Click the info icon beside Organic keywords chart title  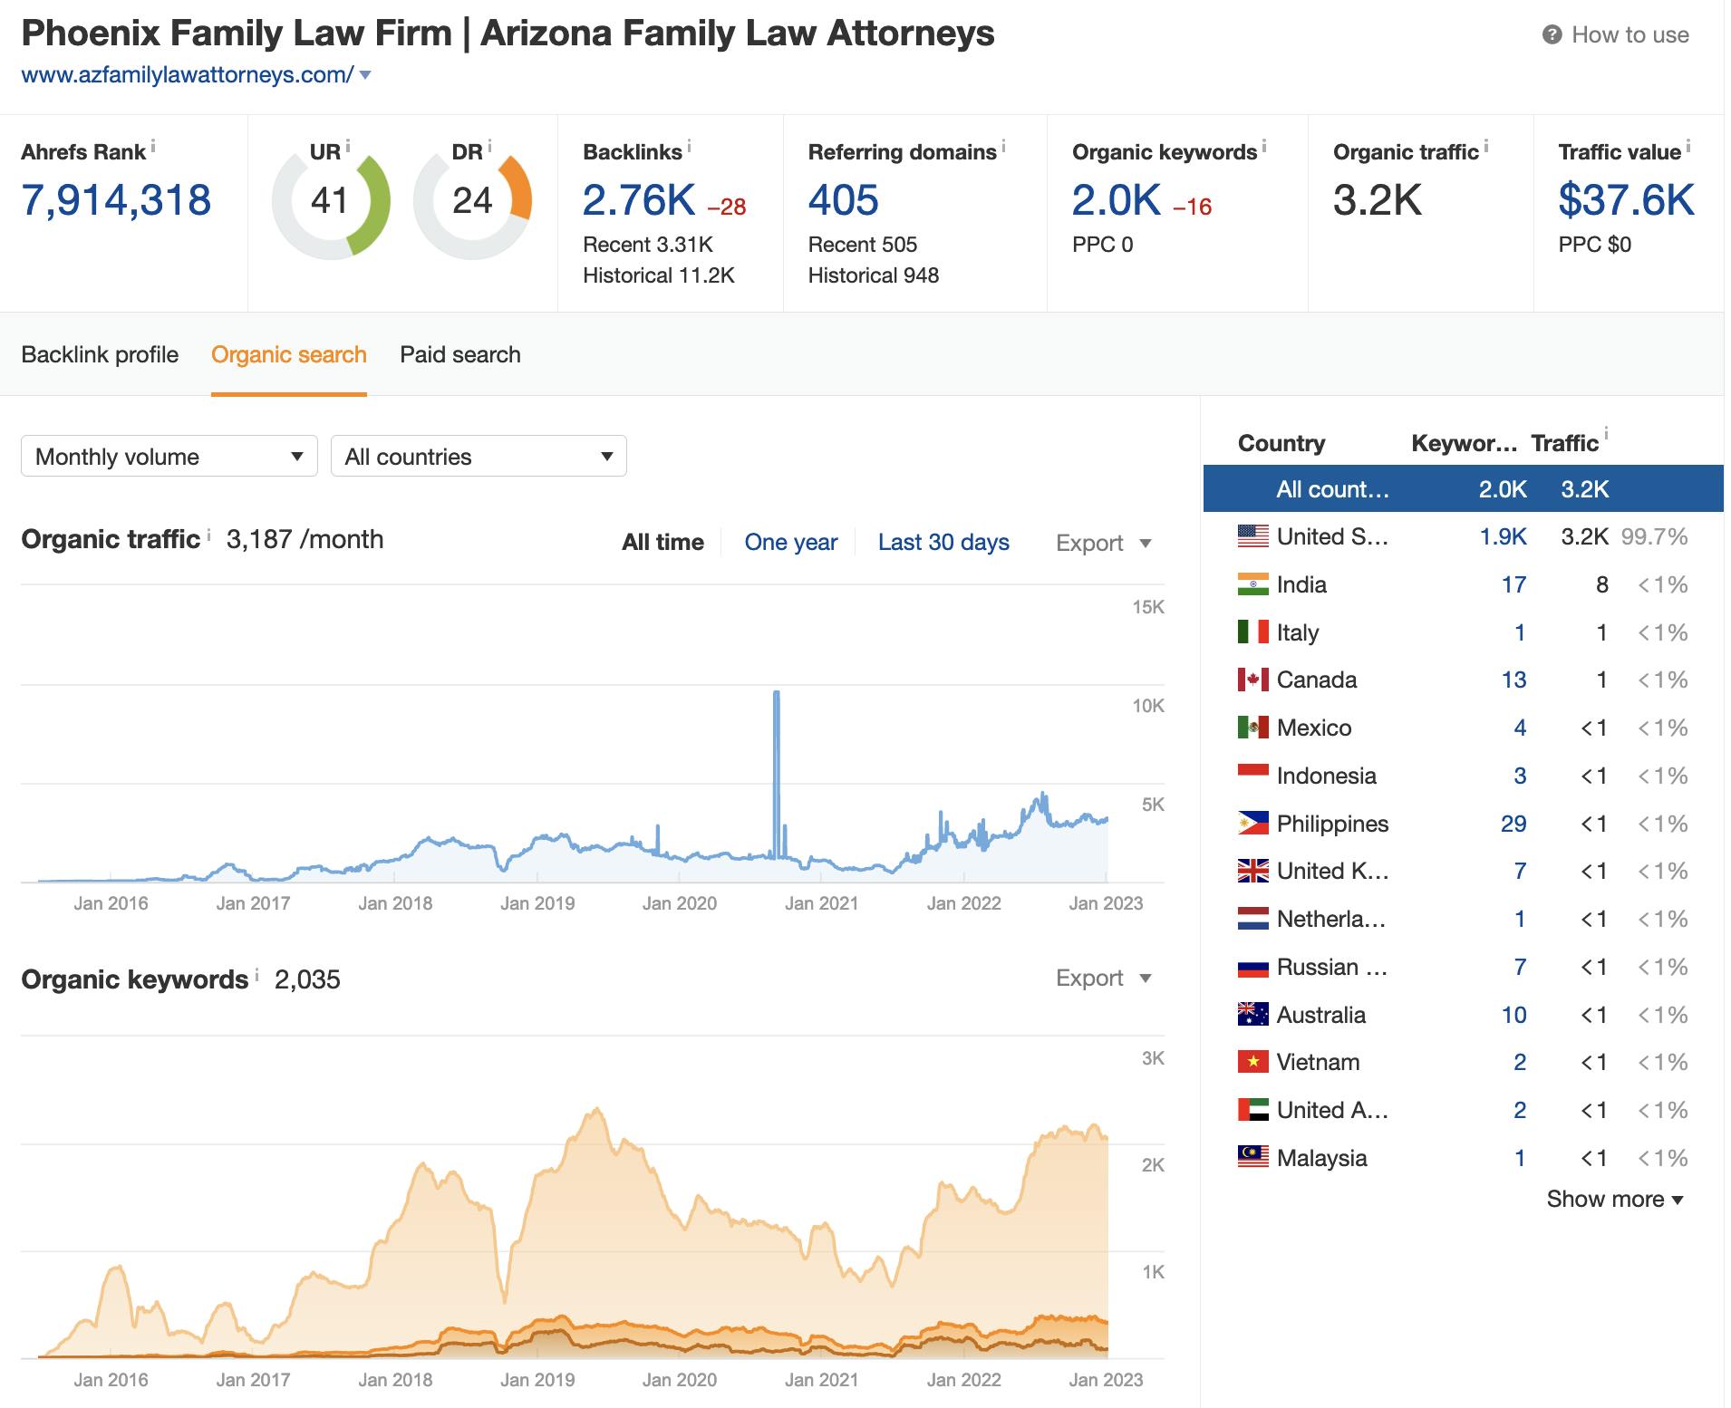[x=256, y=975]
